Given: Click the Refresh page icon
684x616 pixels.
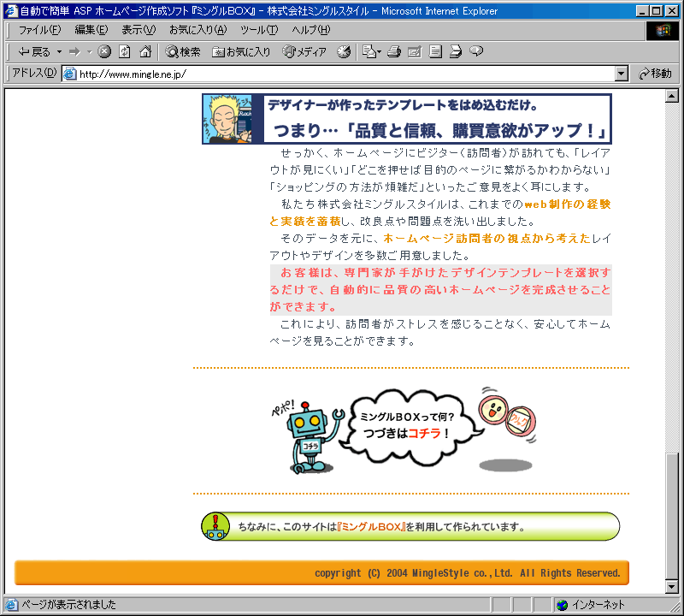Looking at the screenshot, I should click(125, 52).
